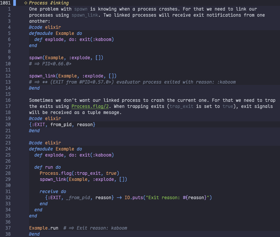Click the comment '# => PID<0.66.0>'
The height and width of the screenshot is (237, 280).
point(50,64)
